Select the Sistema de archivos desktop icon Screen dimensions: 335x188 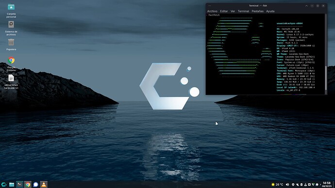pos(11,29)
